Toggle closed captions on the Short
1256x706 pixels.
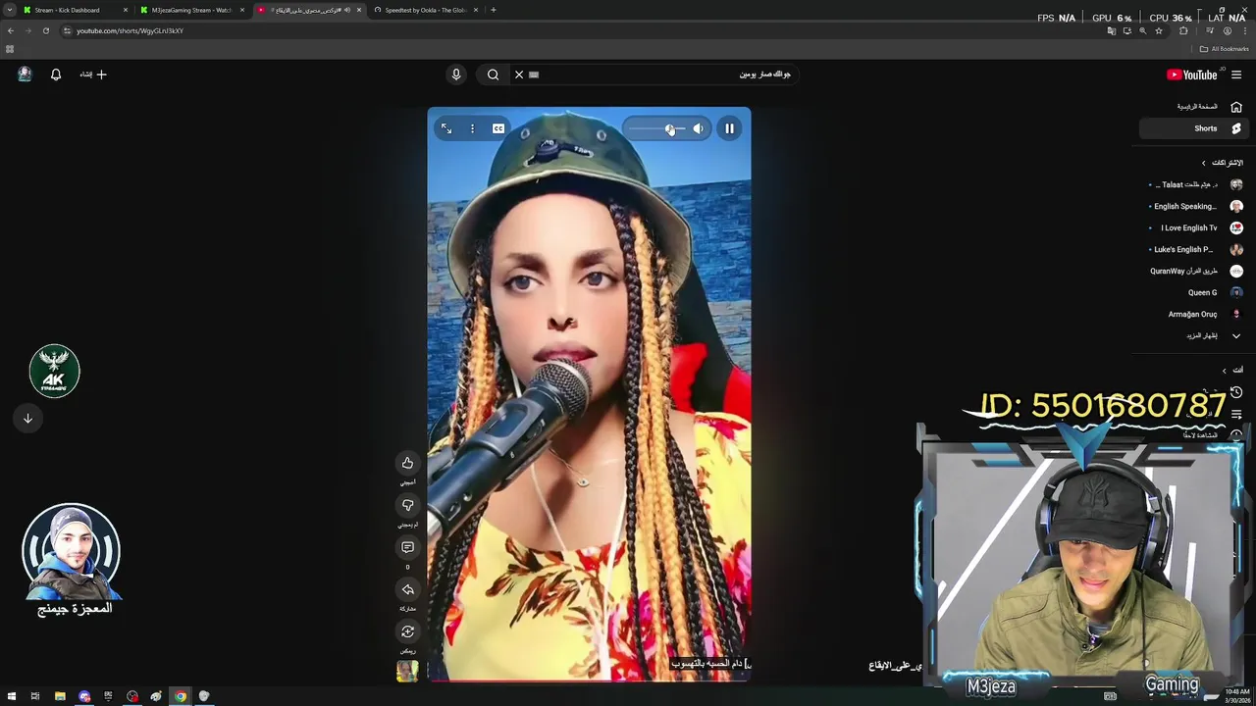(x=498, y=128)
